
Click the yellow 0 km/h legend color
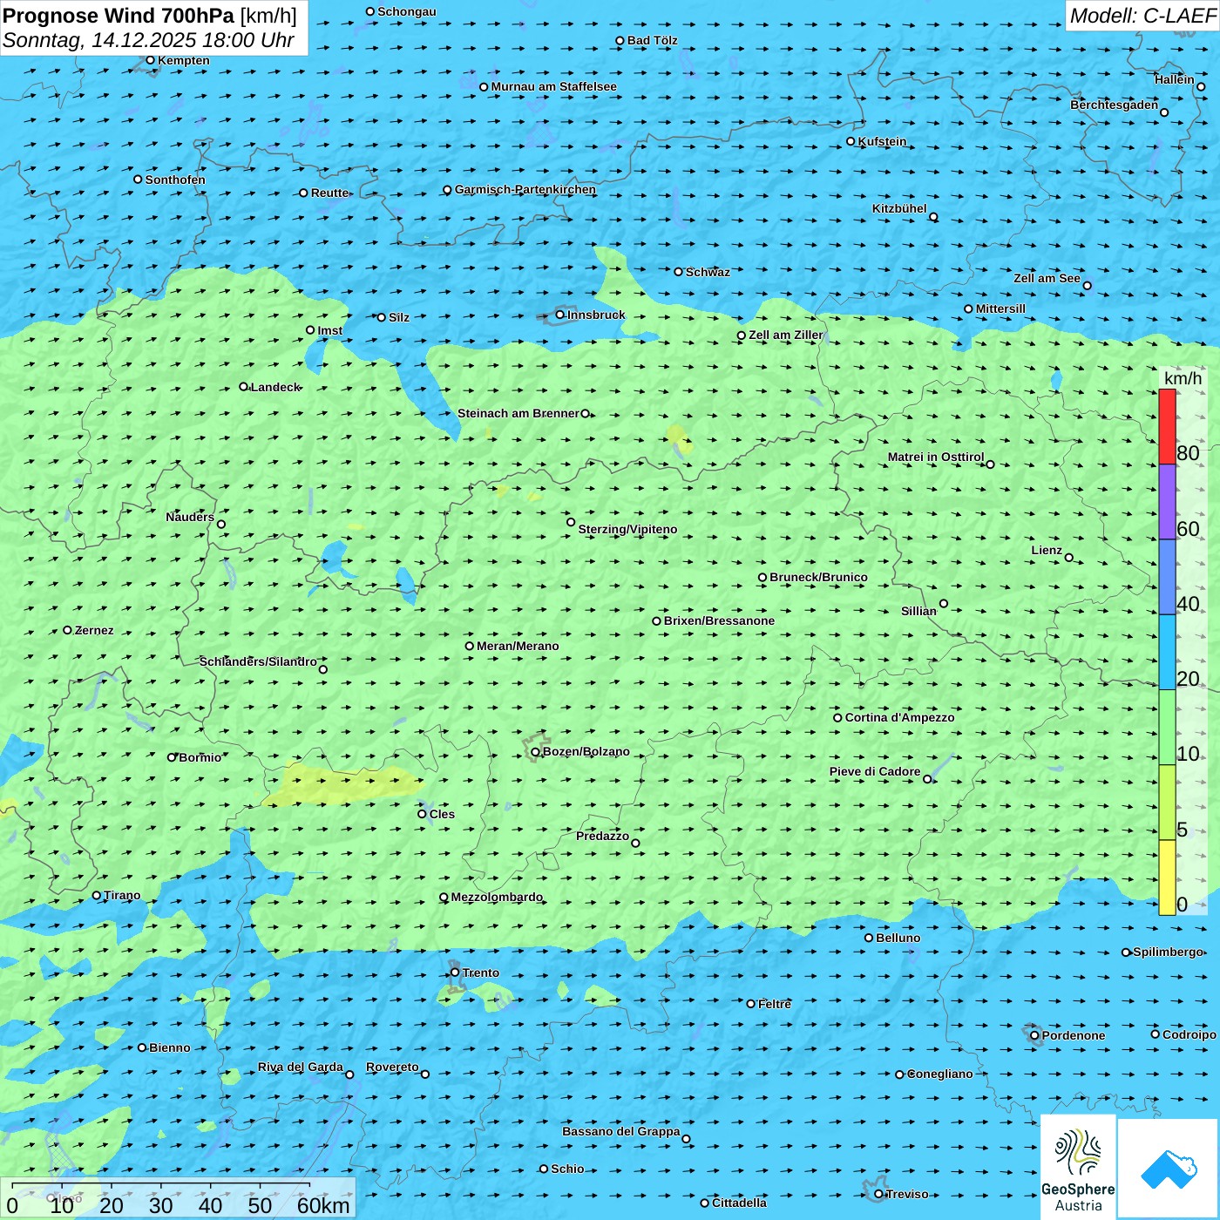click(x=1167, y=878)
